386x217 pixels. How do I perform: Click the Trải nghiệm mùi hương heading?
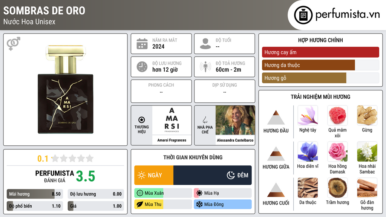(x=320, y=97)
